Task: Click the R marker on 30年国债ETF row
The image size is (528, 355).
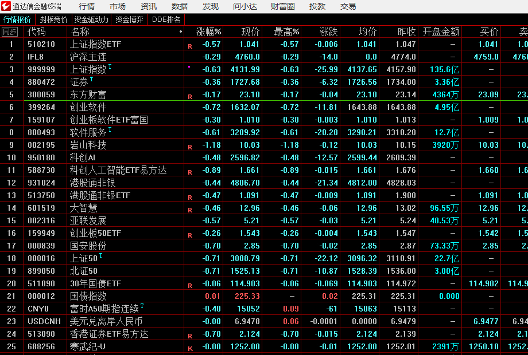Action: [x=190, y=286]
